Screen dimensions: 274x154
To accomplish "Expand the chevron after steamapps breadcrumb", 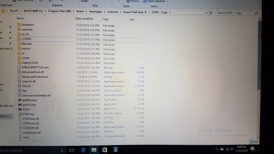I will point(104,12).
